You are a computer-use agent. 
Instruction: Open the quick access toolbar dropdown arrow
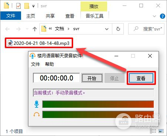(33, 6)
